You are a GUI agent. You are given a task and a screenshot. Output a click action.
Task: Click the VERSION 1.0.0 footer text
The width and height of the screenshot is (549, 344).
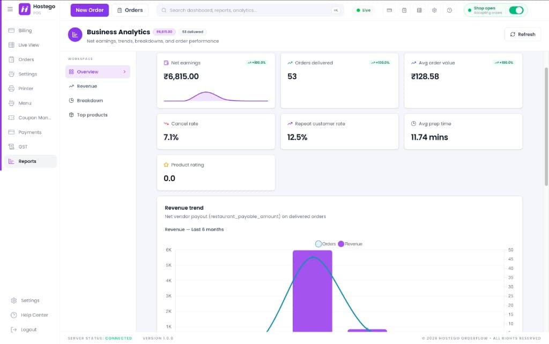tap(158, 338)
